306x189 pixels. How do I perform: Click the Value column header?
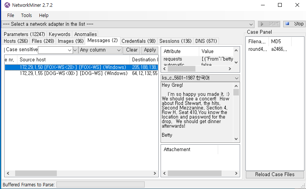click(216, 52)
